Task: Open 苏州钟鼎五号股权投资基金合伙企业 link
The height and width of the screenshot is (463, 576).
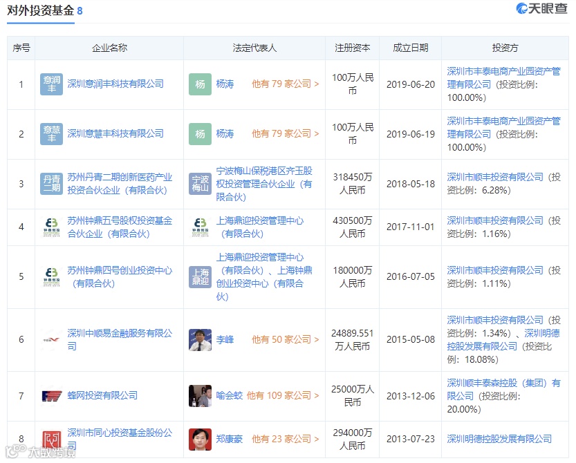Action: coord(120,227)
